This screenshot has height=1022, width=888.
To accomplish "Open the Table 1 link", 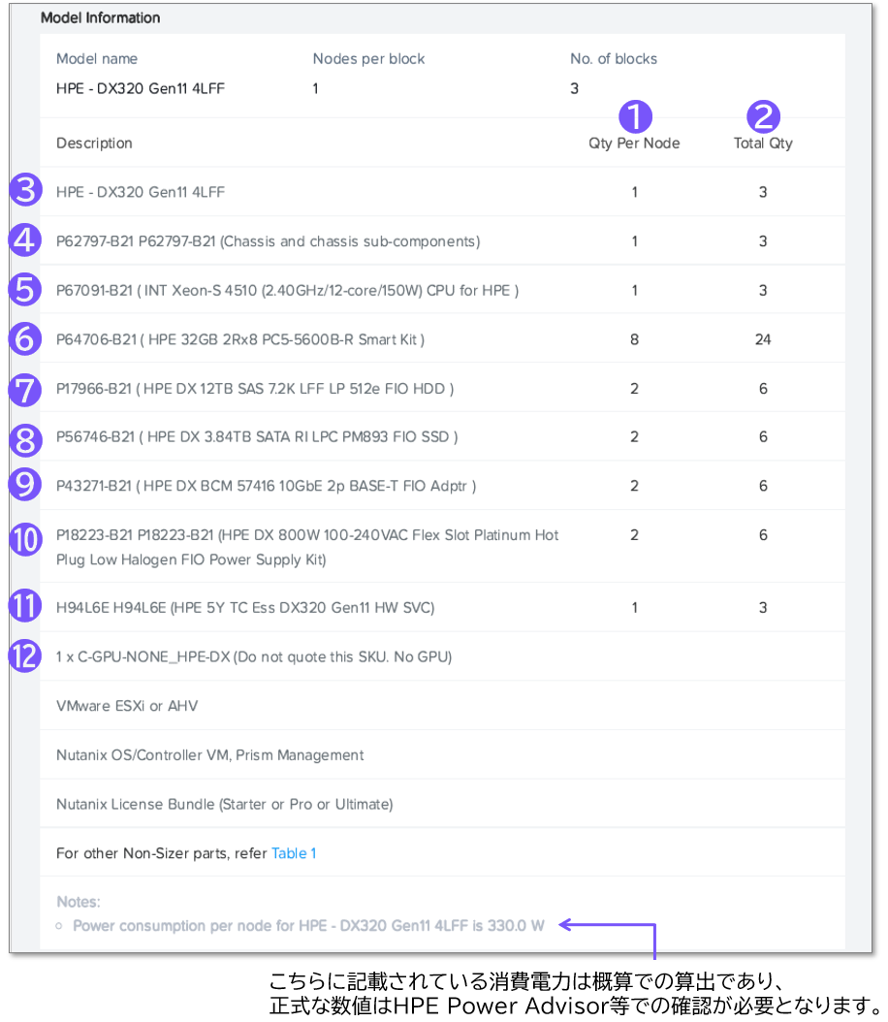I will (294, 853).
